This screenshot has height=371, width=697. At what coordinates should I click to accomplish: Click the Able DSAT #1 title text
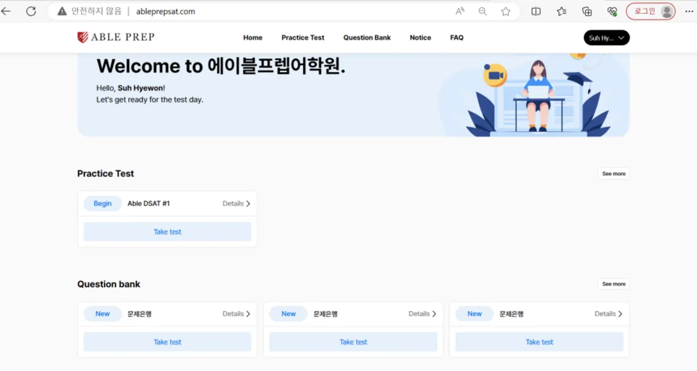(148, 203)
